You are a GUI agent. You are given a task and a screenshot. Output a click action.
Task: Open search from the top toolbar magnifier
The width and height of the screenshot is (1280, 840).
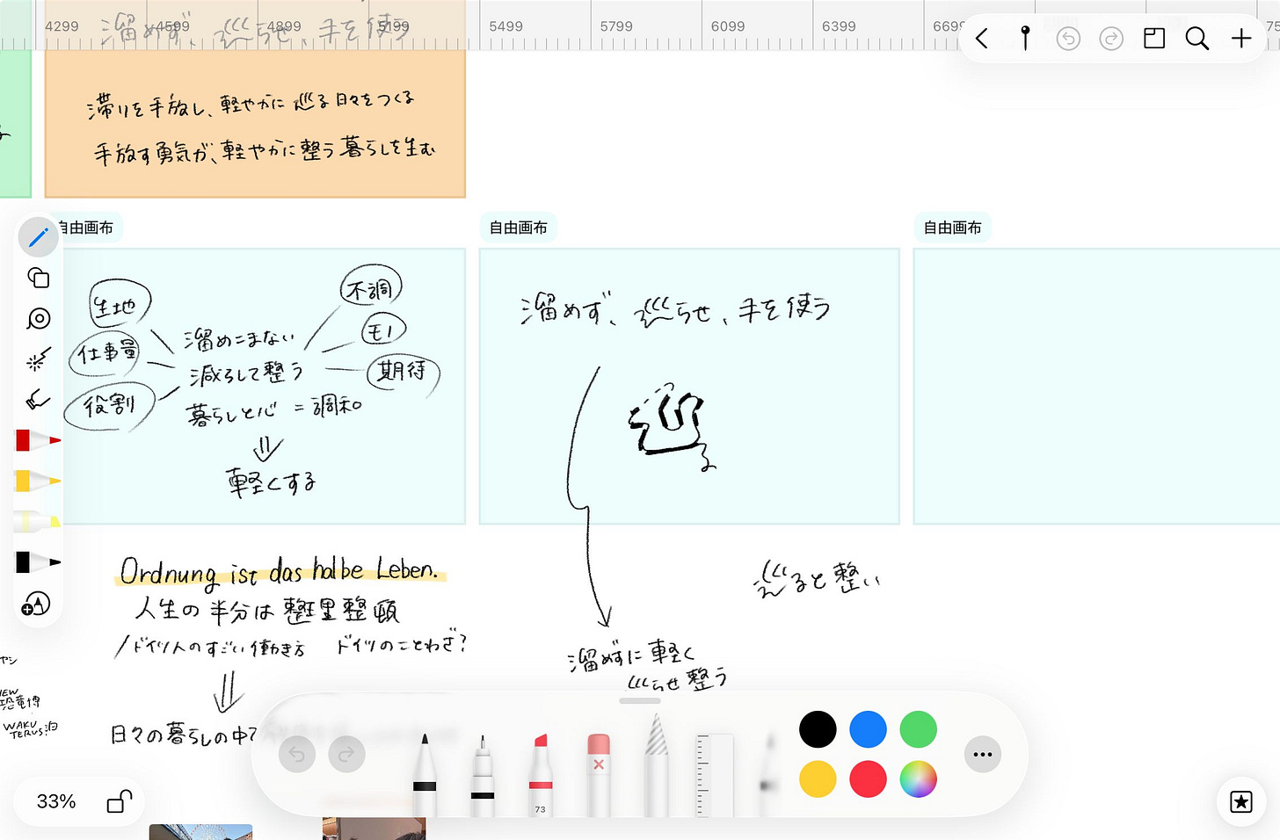click(x=1197, y=39)
